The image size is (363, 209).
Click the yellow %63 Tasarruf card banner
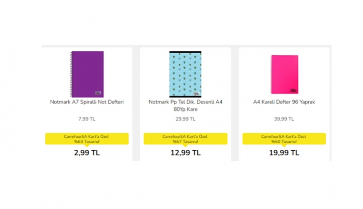(x=87, y=139)
